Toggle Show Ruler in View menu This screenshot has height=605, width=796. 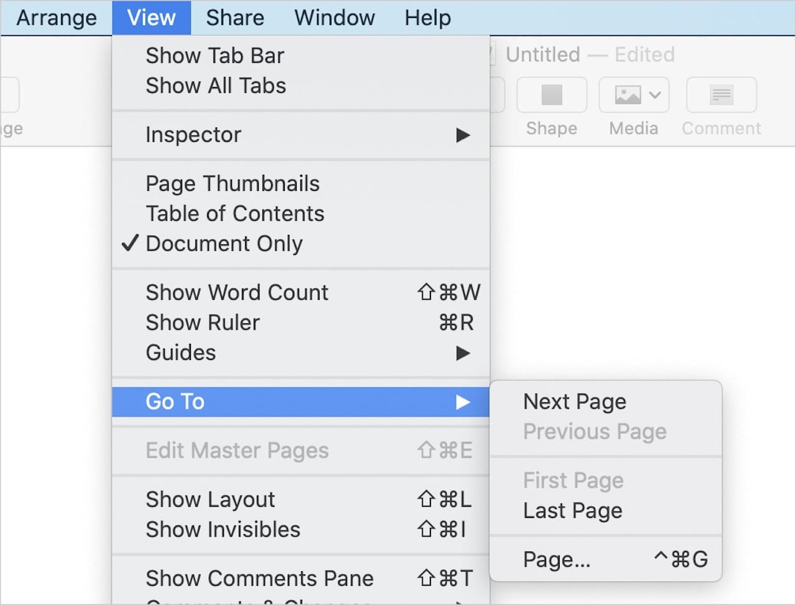pos(203,323)
